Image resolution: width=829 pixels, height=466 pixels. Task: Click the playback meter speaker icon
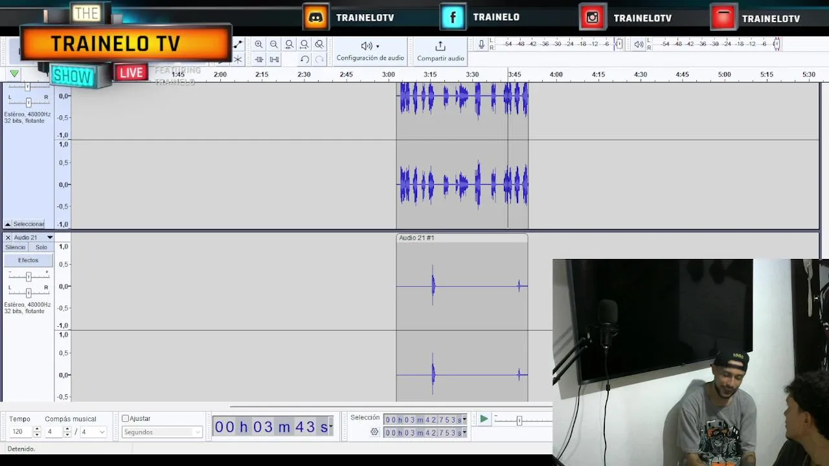tap(639, 44)
